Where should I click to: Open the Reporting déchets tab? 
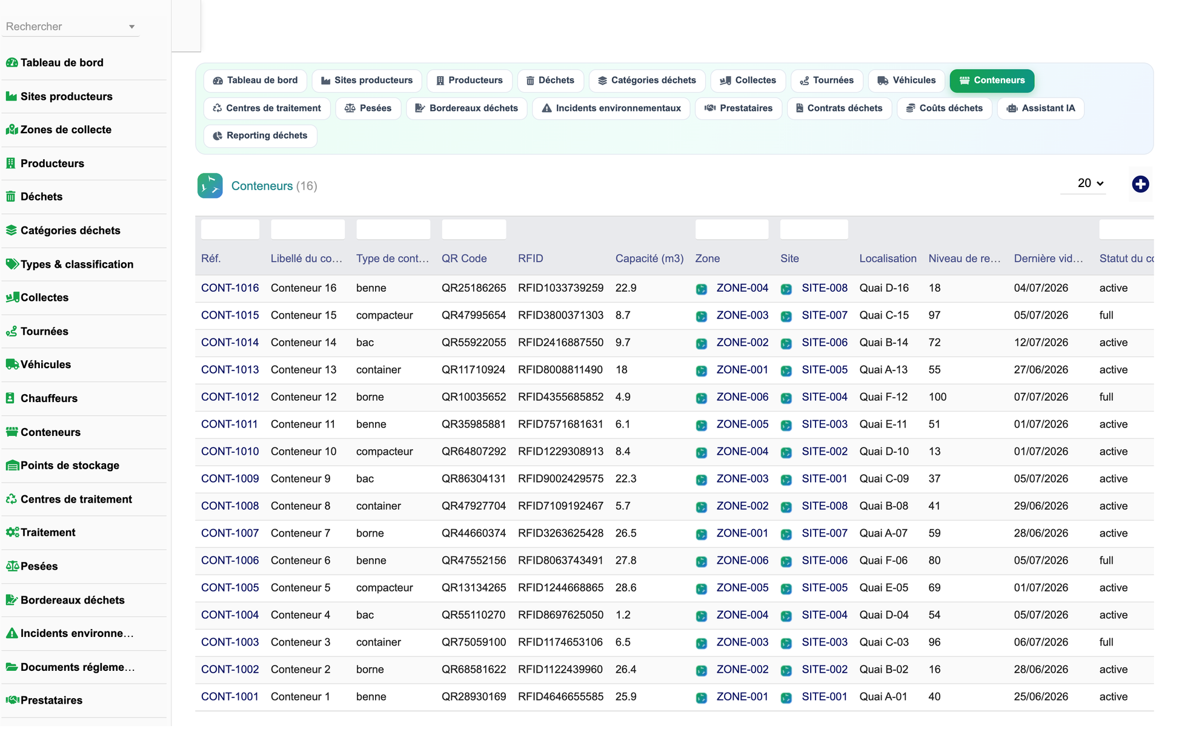(x=260, y=136)
